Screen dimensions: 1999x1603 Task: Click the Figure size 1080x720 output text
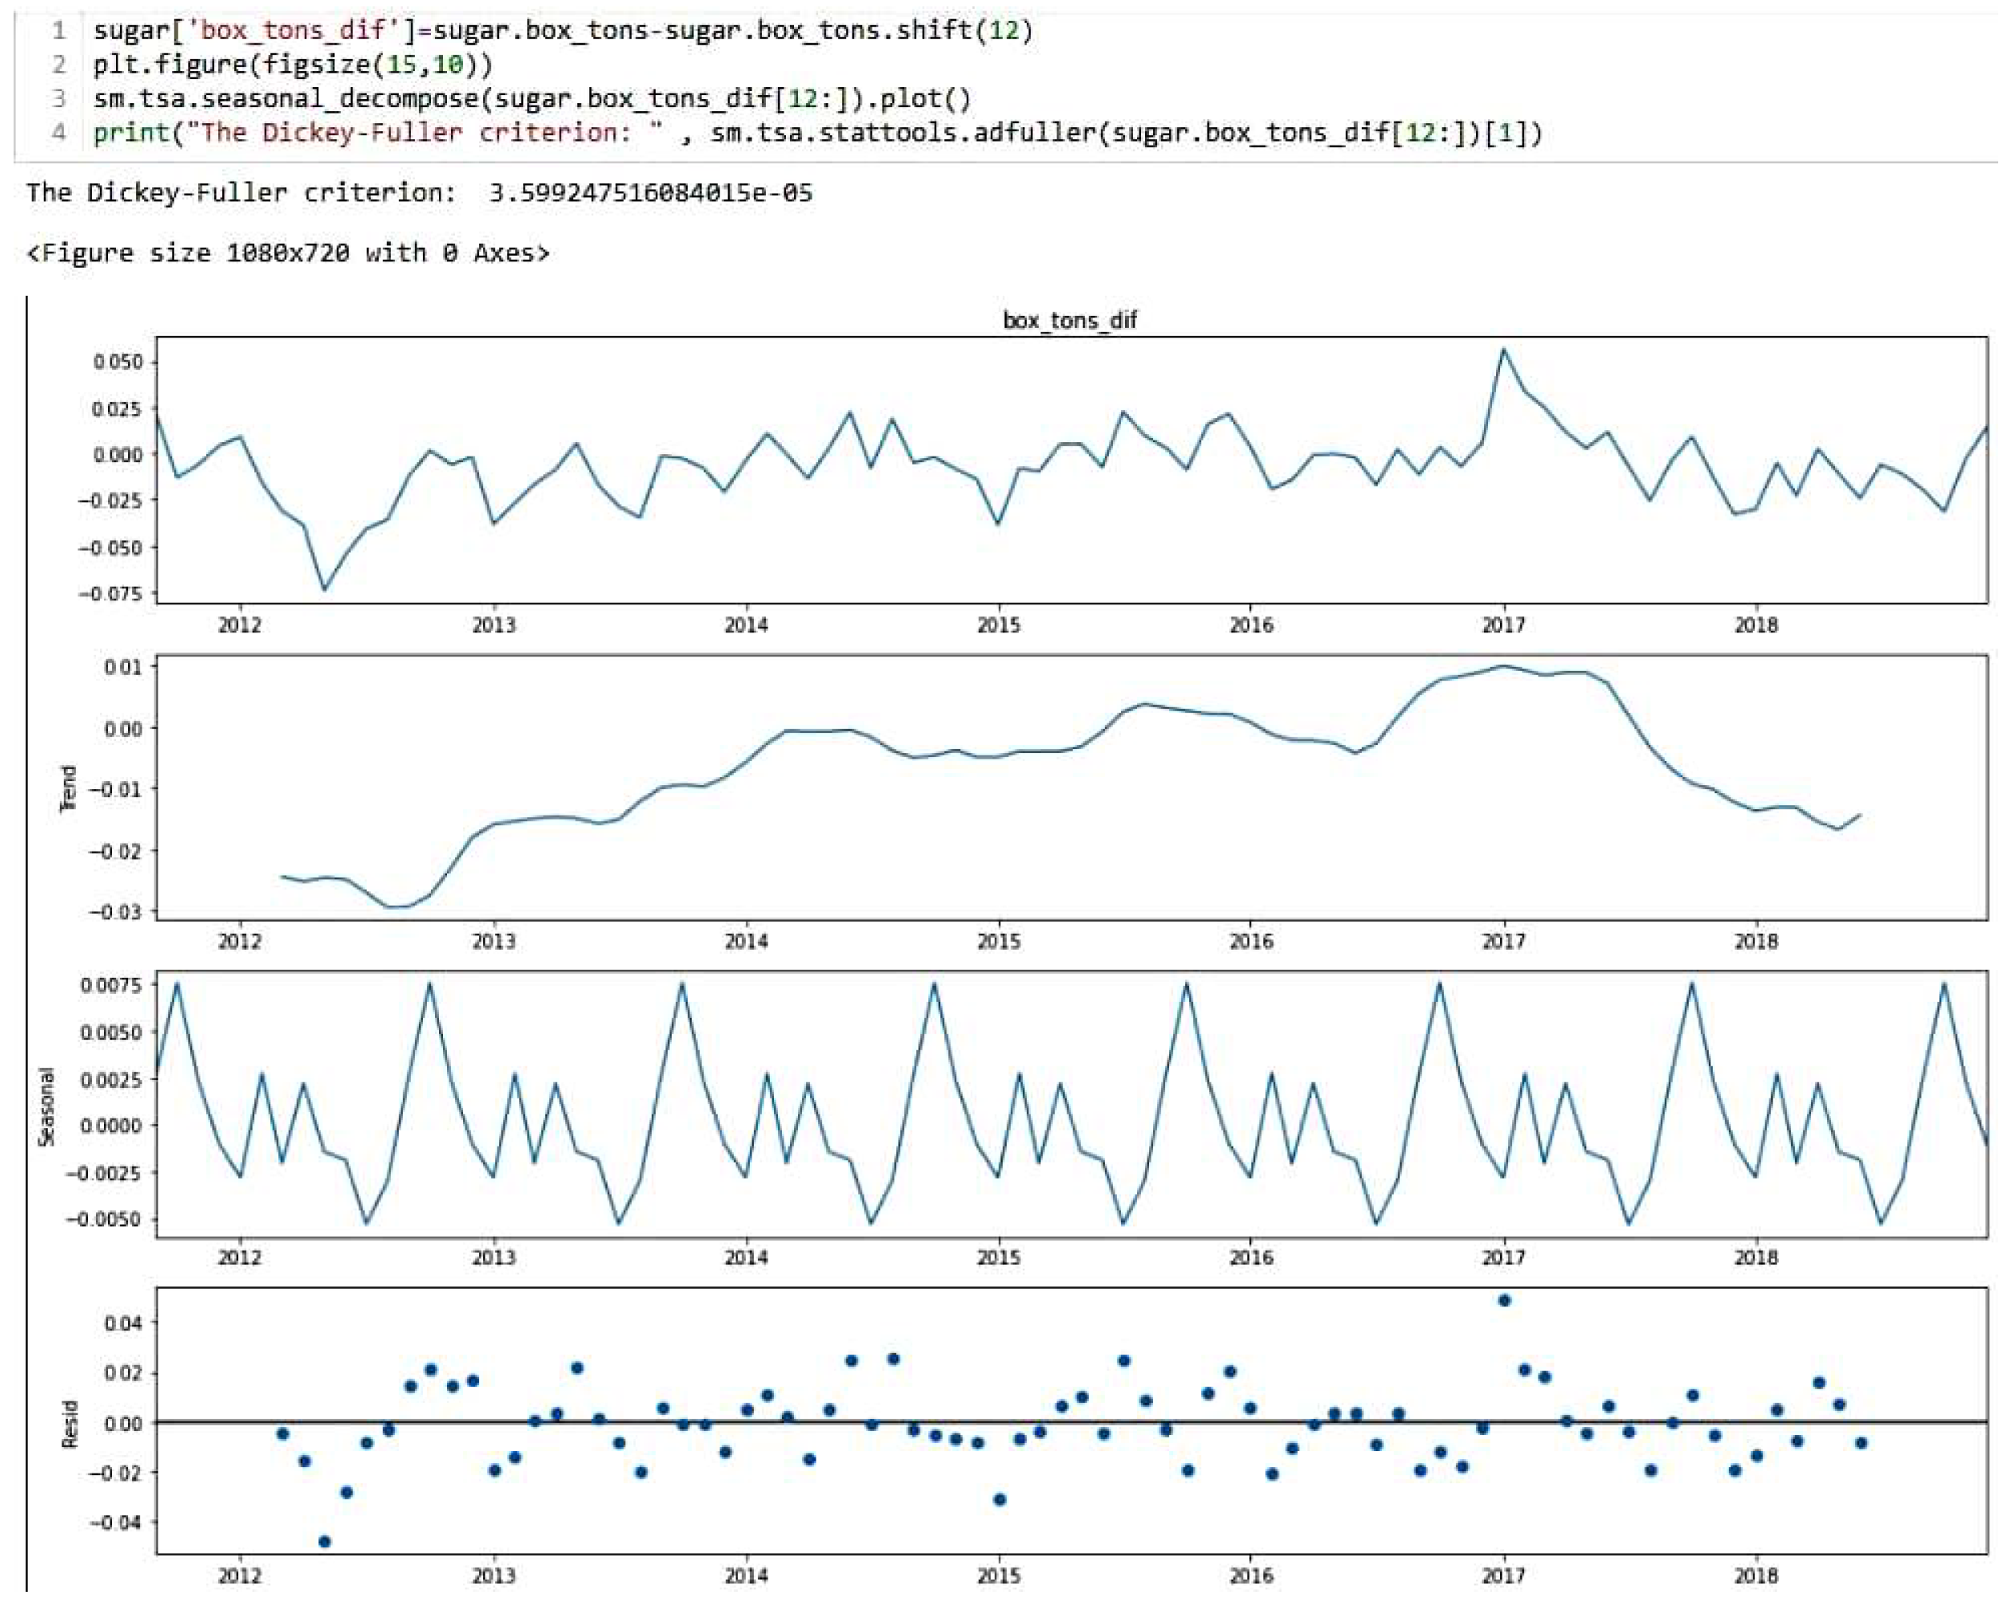[x=287, y=252]
